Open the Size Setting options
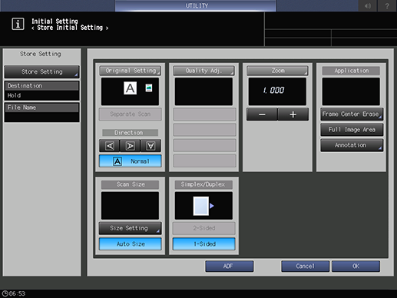This screenshot has height=298, width=397. (131, 228)
